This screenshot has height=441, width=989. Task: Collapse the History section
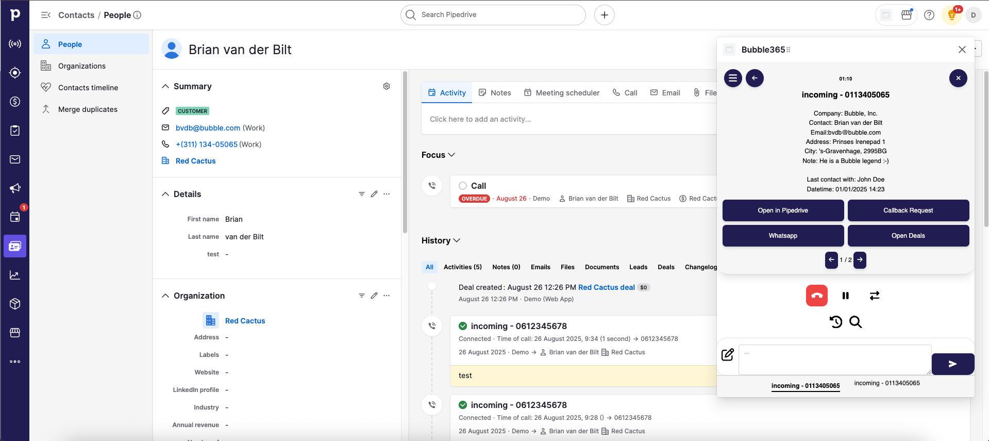pos(457,240)
